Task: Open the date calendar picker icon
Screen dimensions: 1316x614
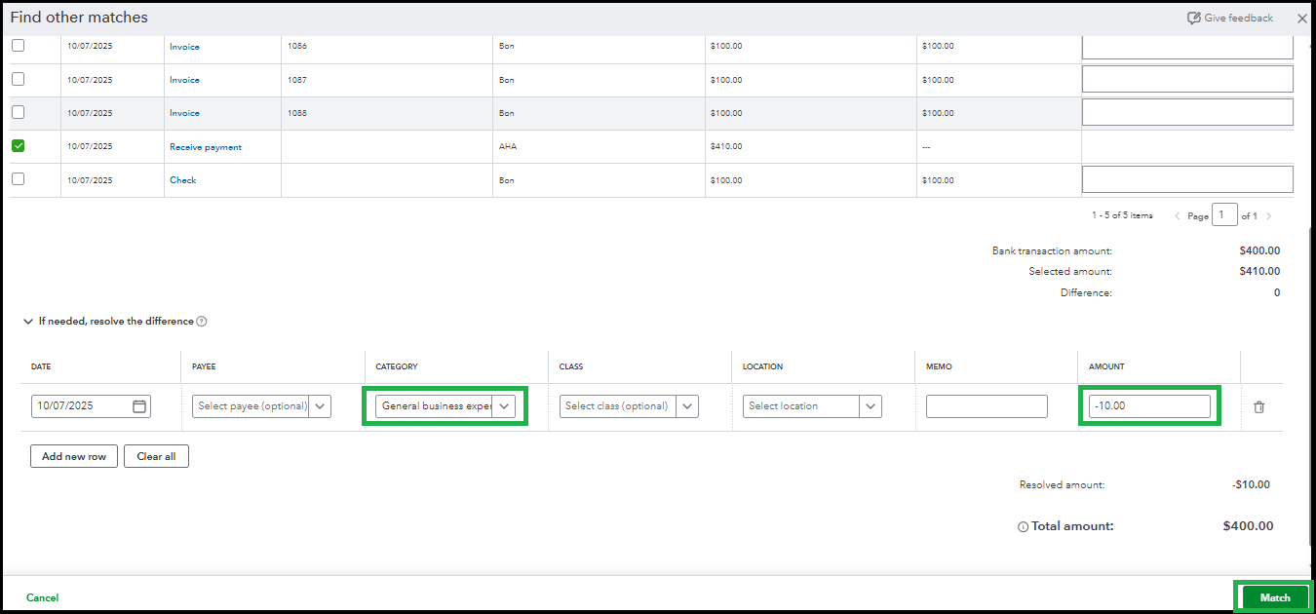Action: (140, 406)
